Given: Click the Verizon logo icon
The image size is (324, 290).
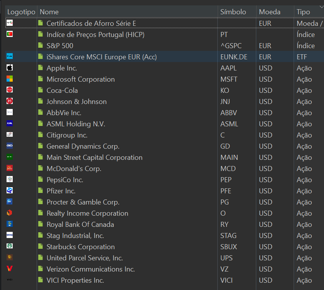Looking at the screenshot, I should point(10,268).
